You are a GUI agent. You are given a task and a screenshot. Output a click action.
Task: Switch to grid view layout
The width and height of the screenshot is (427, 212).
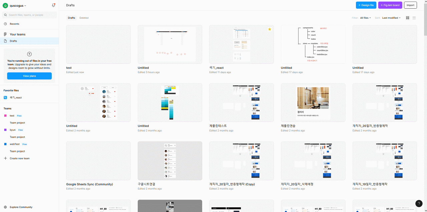(x=407, y=18)
